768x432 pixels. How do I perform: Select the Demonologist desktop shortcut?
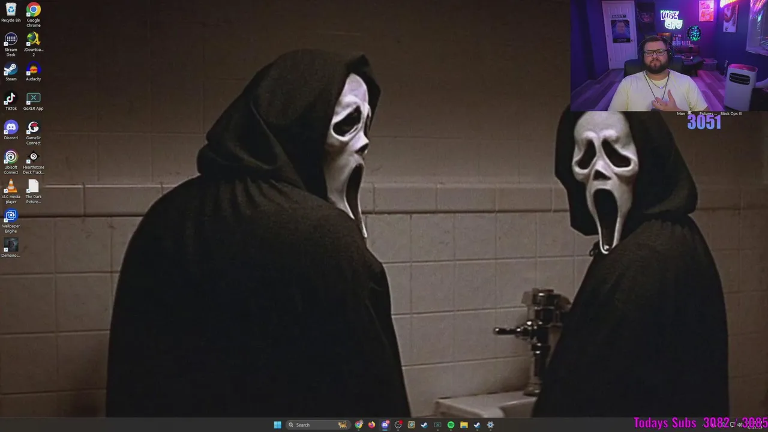[x=11, y=248]
